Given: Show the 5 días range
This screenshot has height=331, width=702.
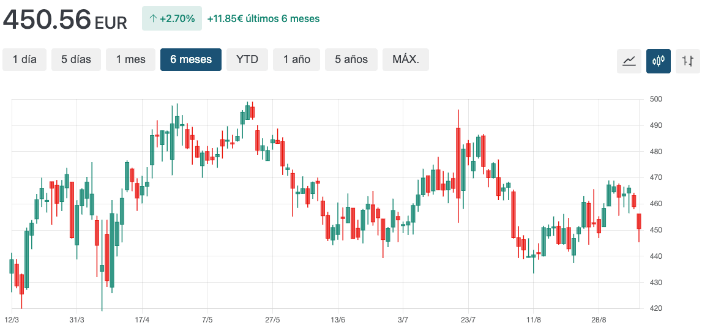Looking at the screenshot, I should pos(76,59).
